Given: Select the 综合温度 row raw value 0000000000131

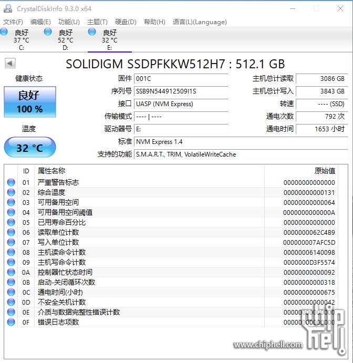Looking at the screenshot, I should (309, 193).
